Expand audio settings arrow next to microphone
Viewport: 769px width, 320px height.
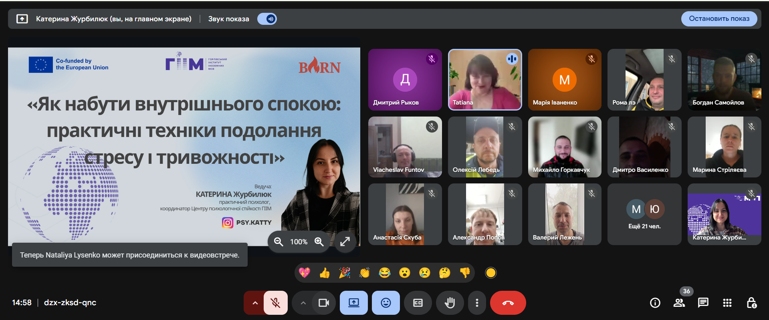[255, 303]
